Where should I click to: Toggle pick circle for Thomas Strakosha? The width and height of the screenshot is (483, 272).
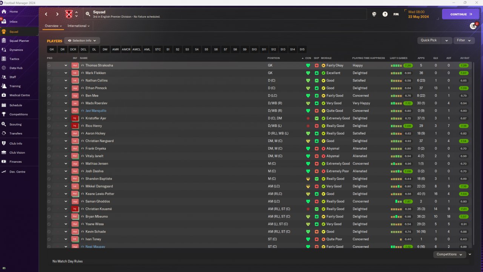pyautogui.click(x=49, y=66)
